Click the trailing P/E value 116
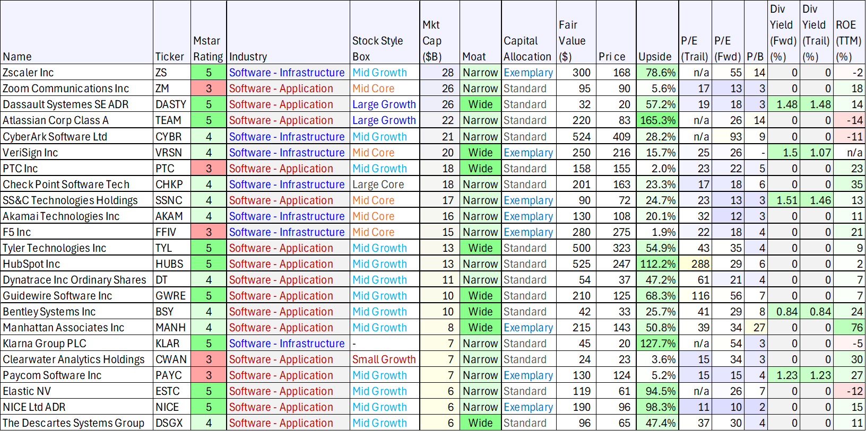 coord(695,295)
